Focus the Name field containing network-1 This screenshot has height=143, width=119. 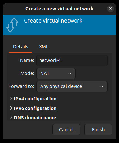(72, 60)
